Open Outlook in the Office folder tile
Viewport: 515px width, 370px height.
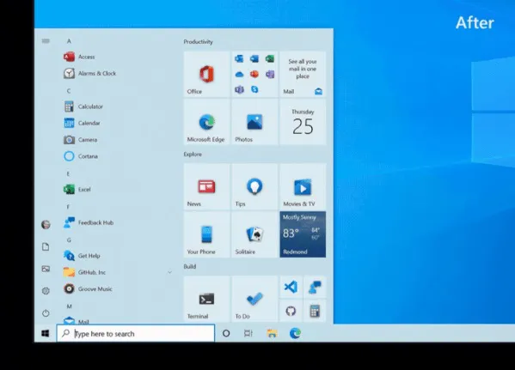(x=239, y=58)
